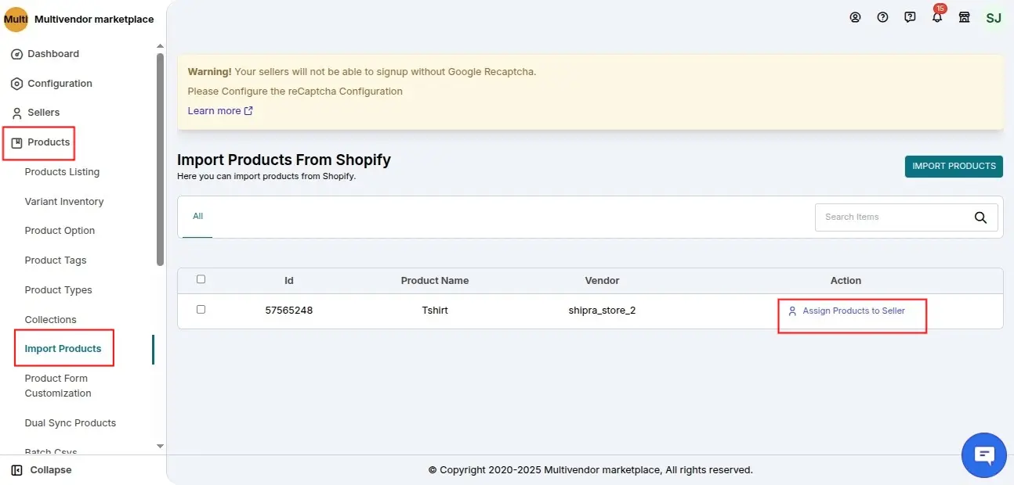Click the SJ avatar initials
This screenshot has width=1014, height=485.
tap(993, 17)
